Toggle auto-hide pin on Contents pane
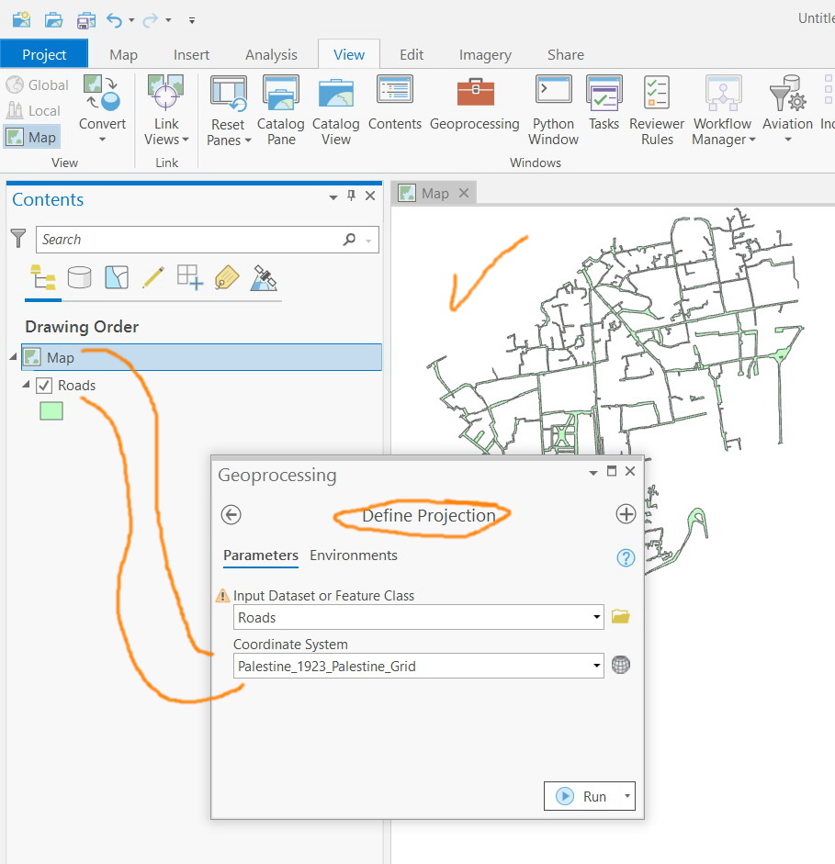 [351, 196]
